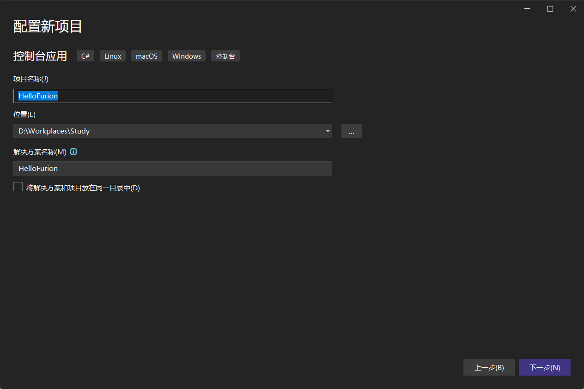Image resolution: width=584 pixels, height=389 pixels.
Task: Click the 控制台 project type tag
Action: point(225,56)
